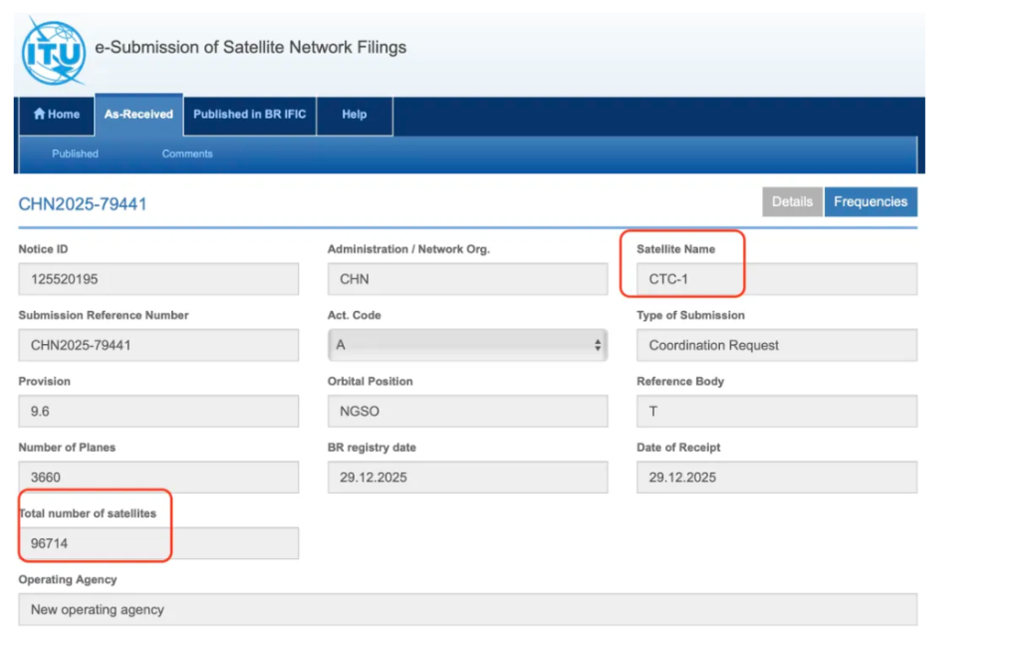Click the ITU globe logo

click(x=53, y=50)
